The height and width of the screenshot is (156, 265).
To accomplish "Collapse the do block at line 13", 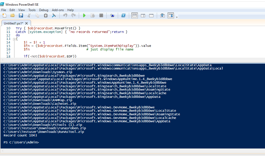I will (x=14, y=39).
